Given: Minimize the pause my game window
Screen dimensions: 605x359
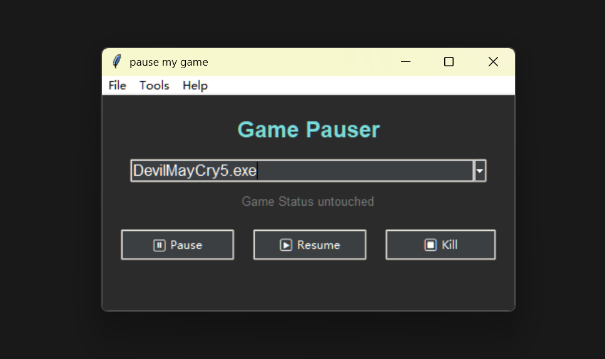Looking at the screenshot, I should 405,62.
